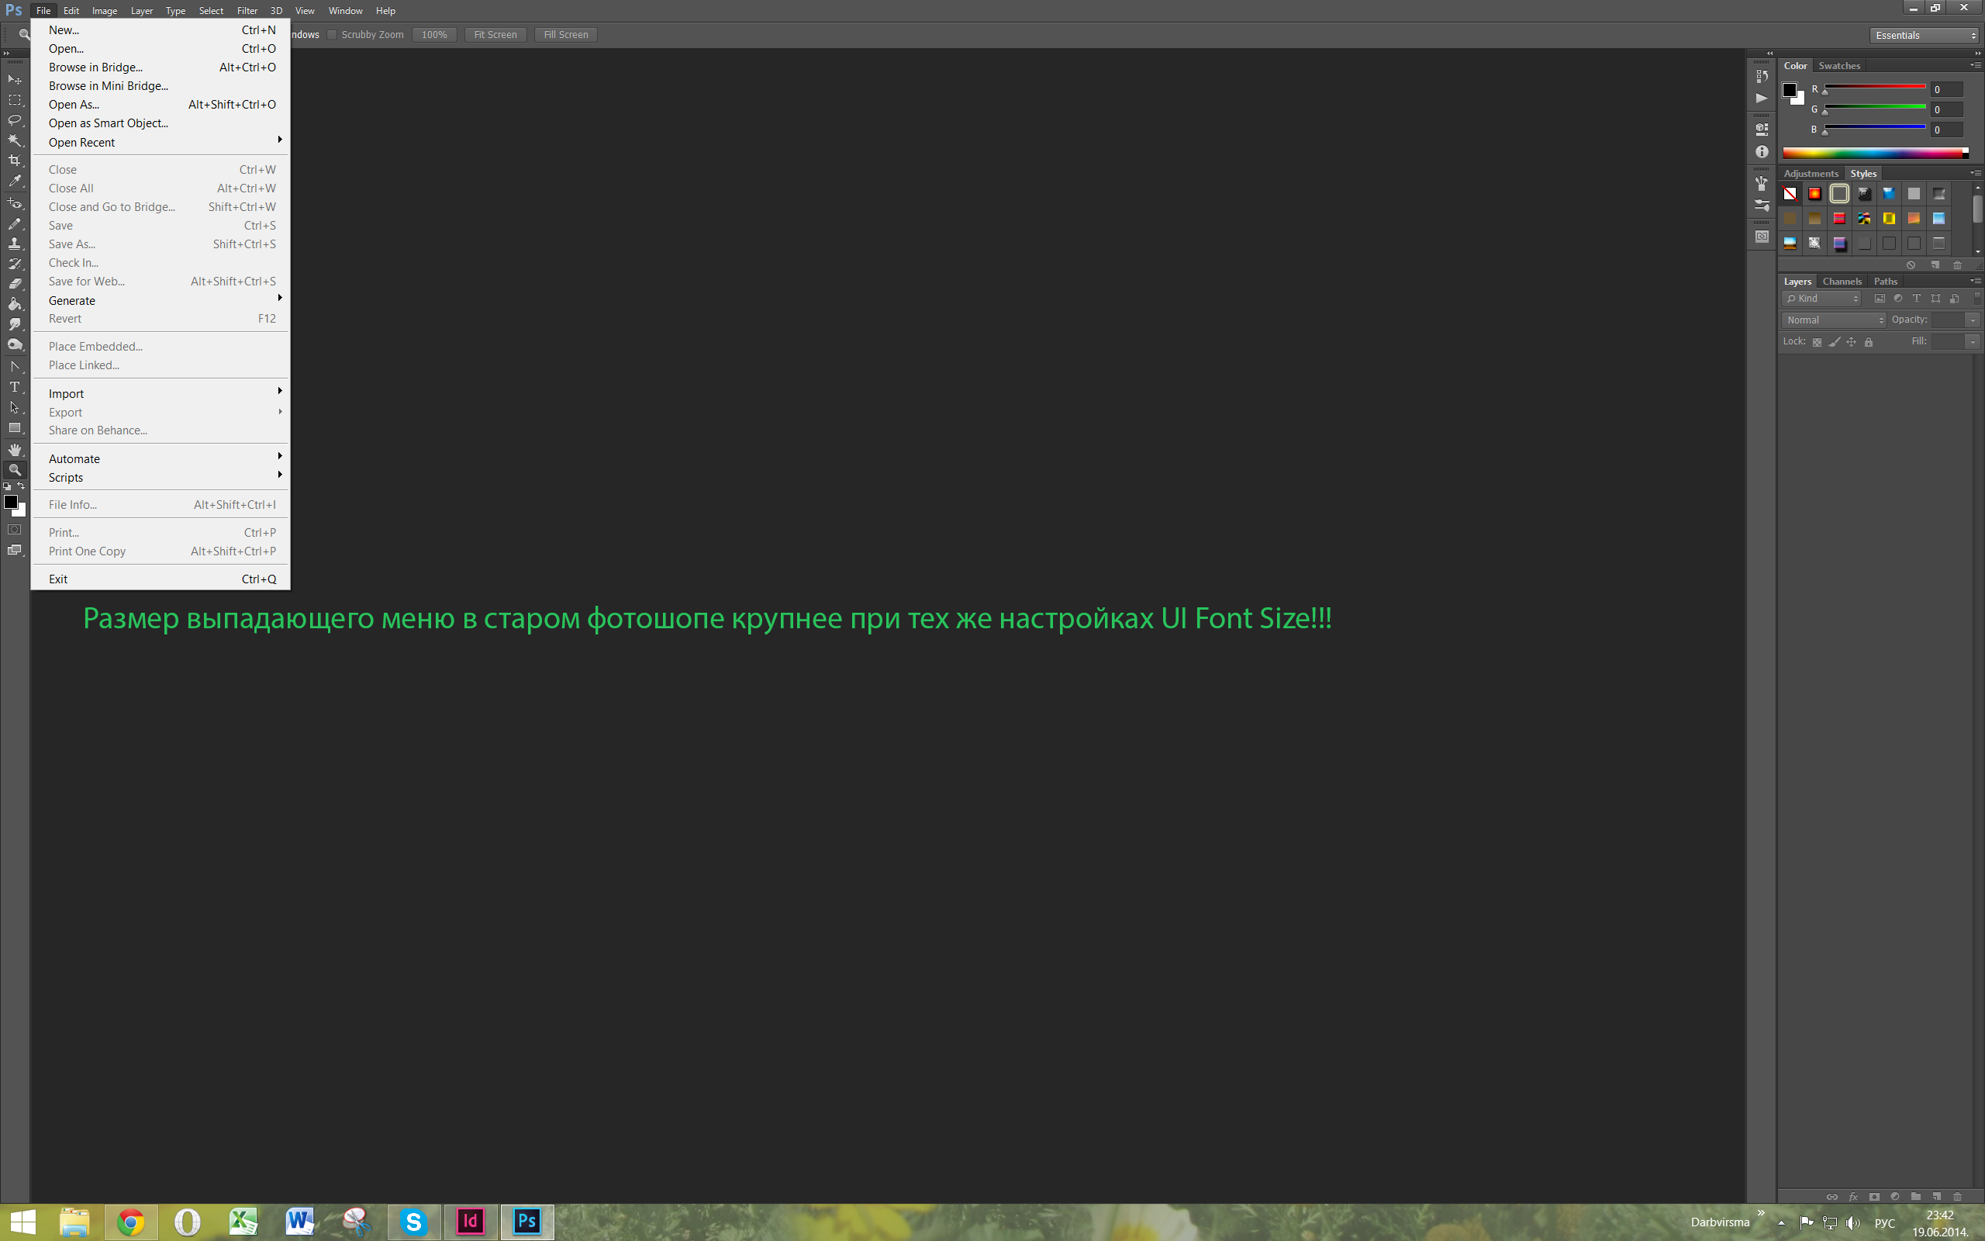
Task: Toggle filter for type layers
Action: click(x=1916, y=299)
